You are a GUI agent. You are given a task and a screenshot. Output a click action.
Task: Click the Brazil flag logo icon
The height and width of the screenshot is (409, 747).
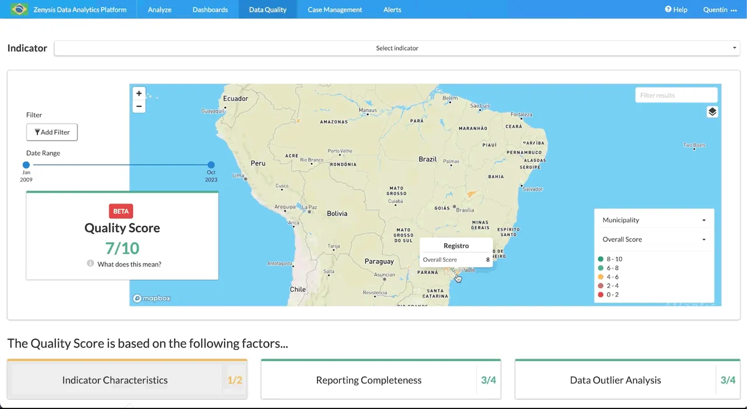click(19, 9)
